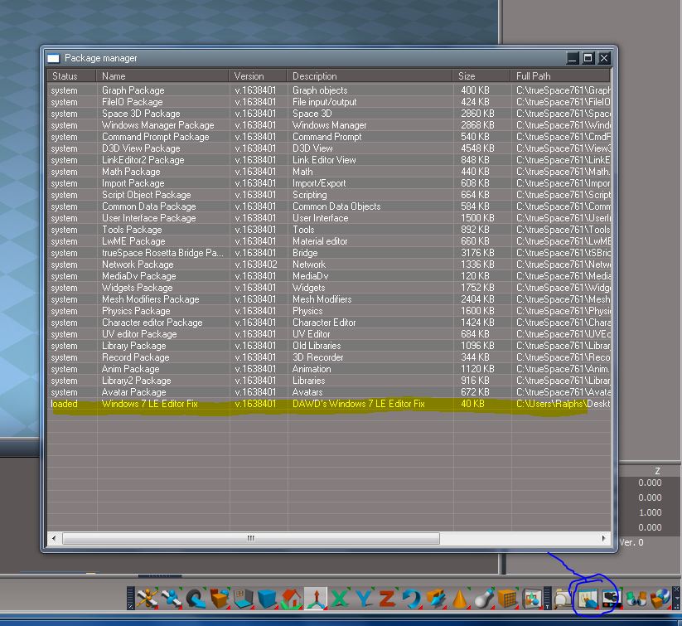
Task: Select the MediaDv Package name
Action: (138, 276)
